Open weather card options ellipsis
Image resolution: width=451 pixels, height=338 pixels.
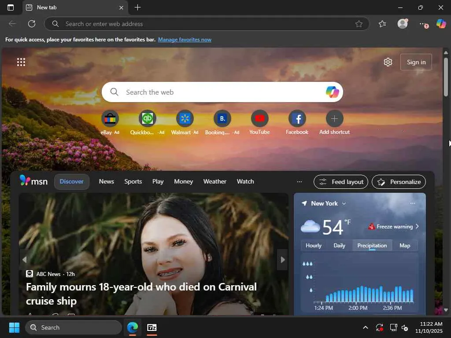pyautogui.click(x=412, y=203)
